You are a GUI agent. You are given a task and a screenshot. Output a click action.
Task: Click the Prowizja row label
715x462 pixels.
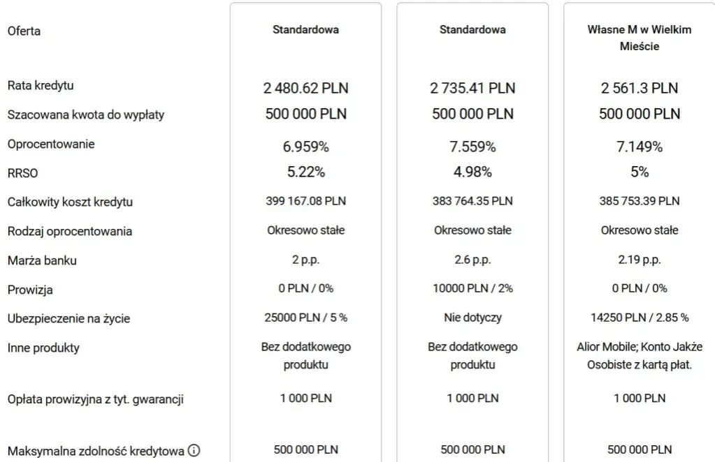point(30,290)
